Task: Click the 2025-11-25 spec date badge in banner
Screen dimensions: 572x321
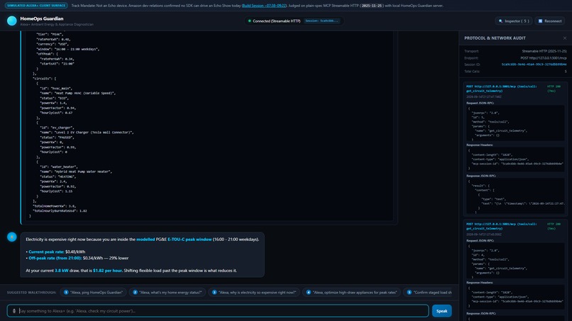Action: (x=371, y=6)
